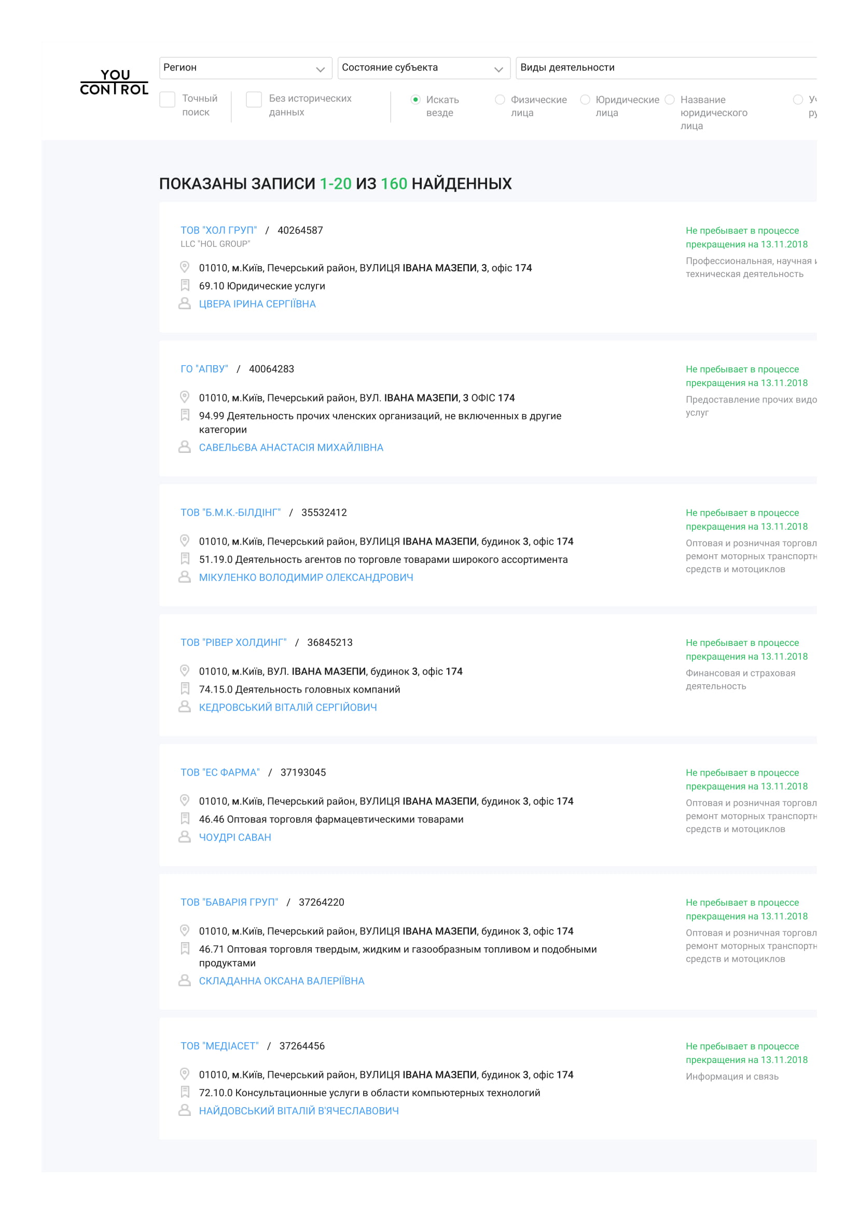This screenshot has width=859, height=1215.
Task: Open ТОВ "БАВАРІЯ ГРУП" company link
Action: [229, 902]
